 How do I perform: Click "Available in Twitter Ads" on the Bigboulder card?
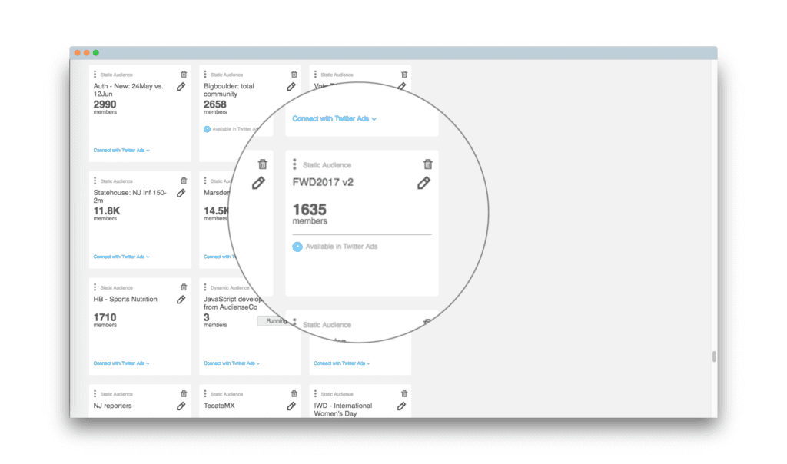[235, 129]
